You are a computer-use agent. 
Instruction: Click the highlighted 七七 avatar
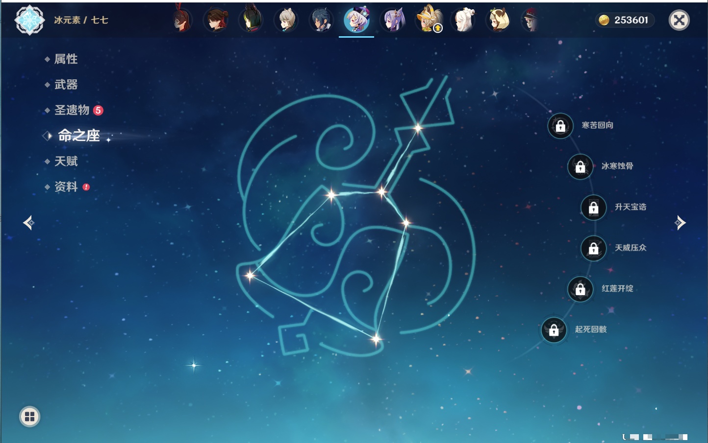point(356,20)
